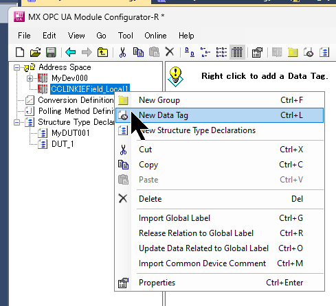Go up one level with folder-arrow icon
Viewport: 336px width, 306px height.
[x=102, y=52]
